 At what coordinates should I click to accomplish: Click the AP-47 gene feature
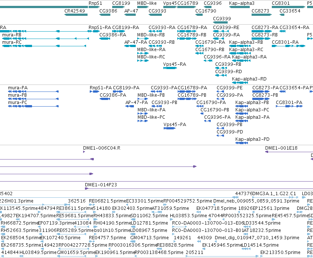(130, 15)
